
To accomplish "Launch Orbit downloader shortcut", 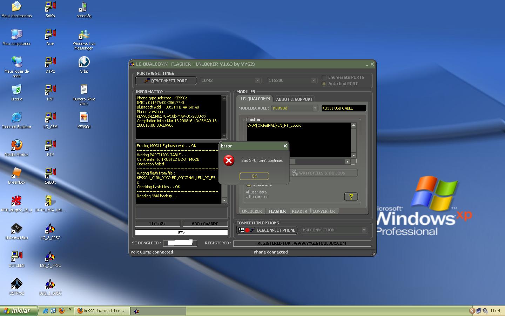I will pyautogui.click(x=84, y=65).
